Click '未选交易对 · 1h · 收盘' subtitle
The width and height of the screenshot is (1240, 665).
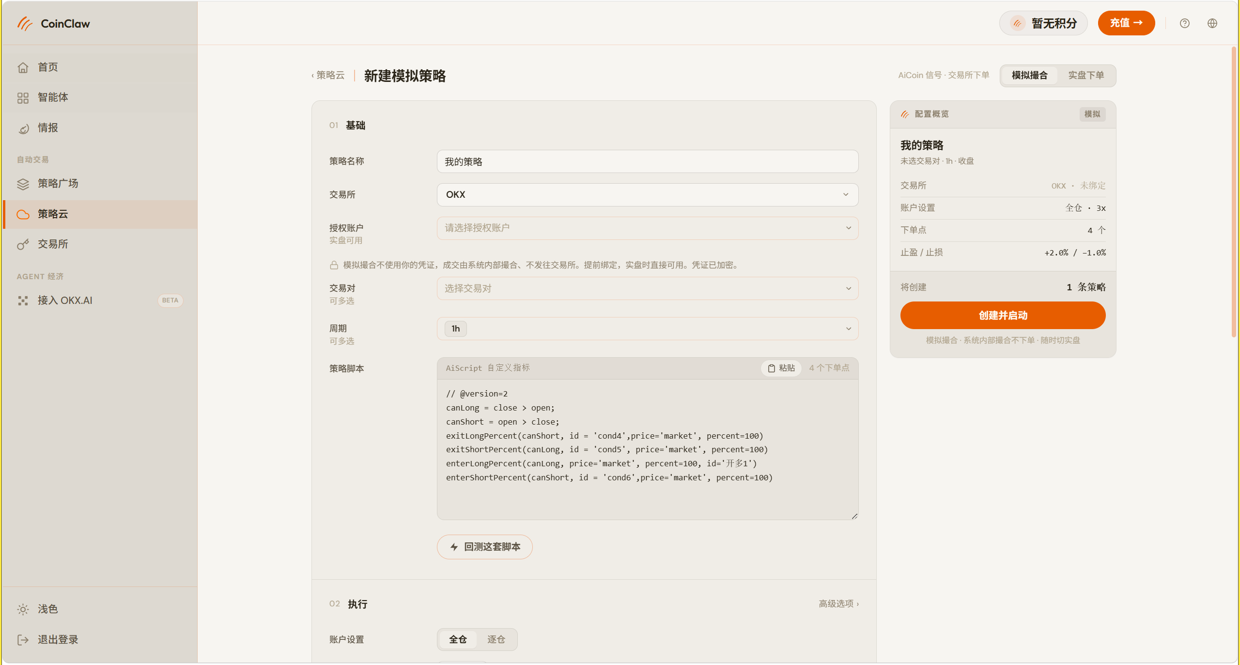[937, 161]
